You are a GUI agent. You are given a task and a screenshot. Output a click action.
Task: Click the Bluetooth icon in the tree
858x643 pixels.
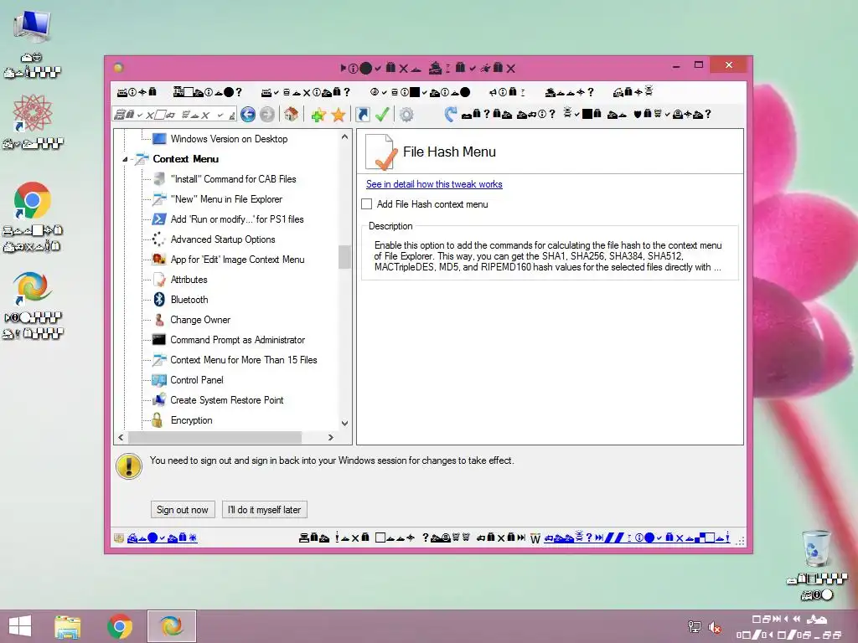point(159,299)
